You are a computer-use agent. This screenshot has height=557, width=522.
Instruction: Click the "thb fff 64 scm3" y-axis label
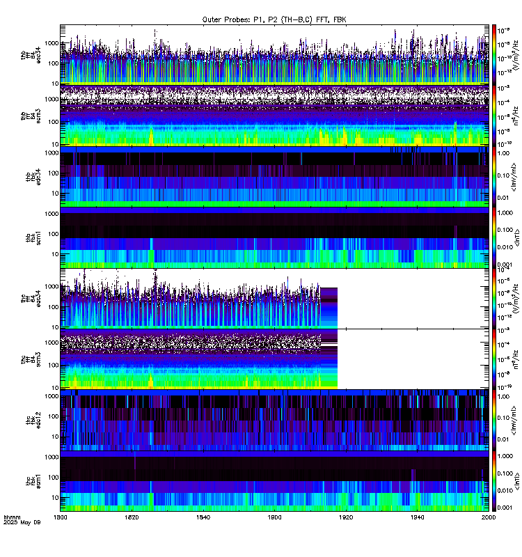point(31,116)
